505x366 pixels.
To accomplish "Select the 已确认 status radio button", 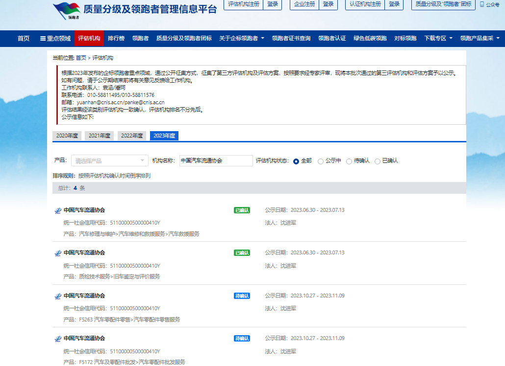I will [x=378, y=161].
